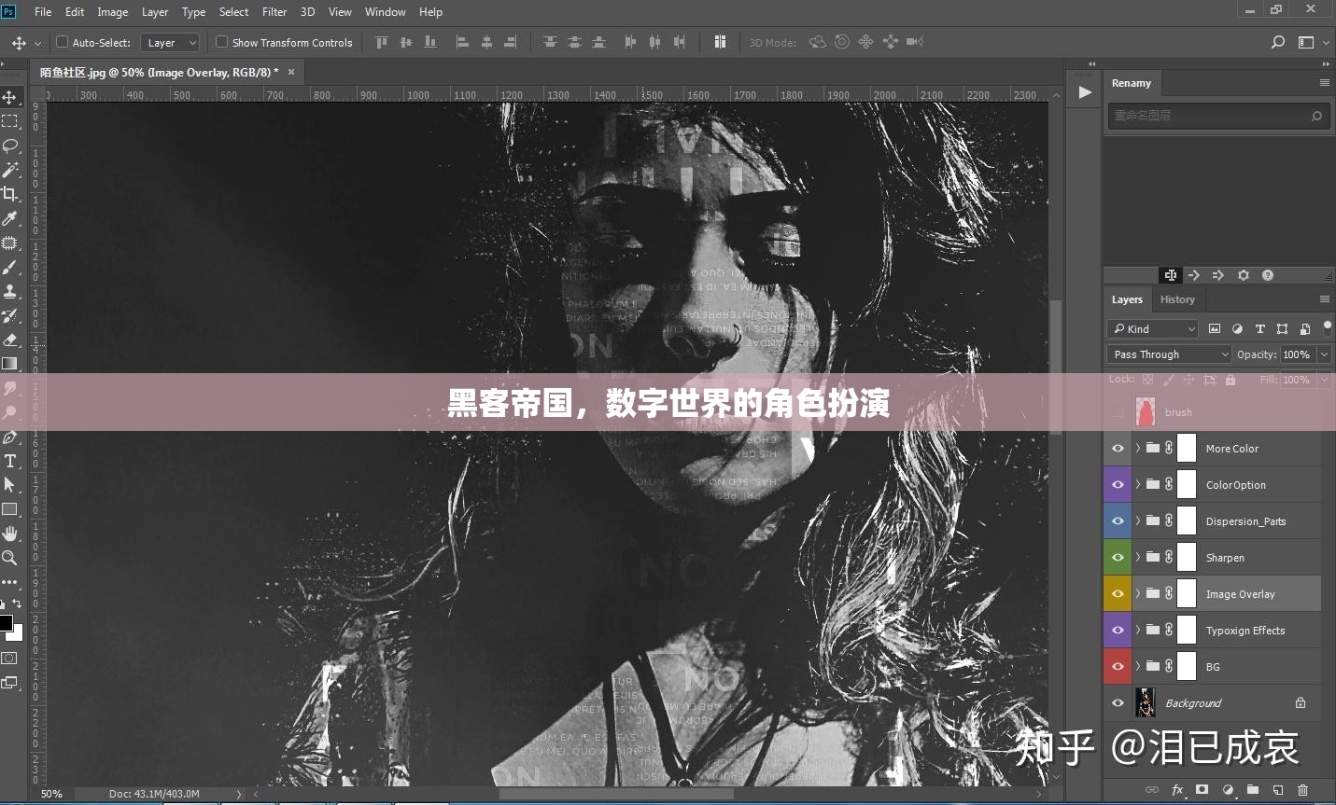1336x805 pixels.
Task: Click the foreground black color swatch
Action: 6,623
